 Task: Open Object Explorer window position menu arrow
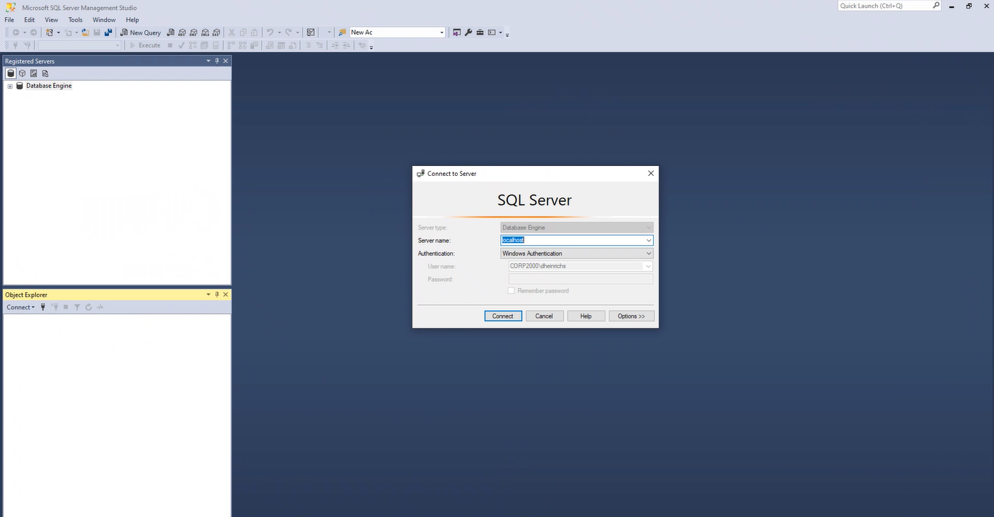(x=208, y=295)
